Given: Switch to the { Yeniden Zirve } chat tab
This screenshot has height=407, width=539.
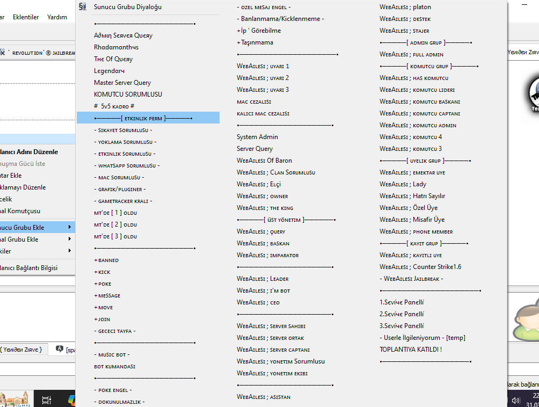Looking at the screenshot, I should click(x=21, y=350).
